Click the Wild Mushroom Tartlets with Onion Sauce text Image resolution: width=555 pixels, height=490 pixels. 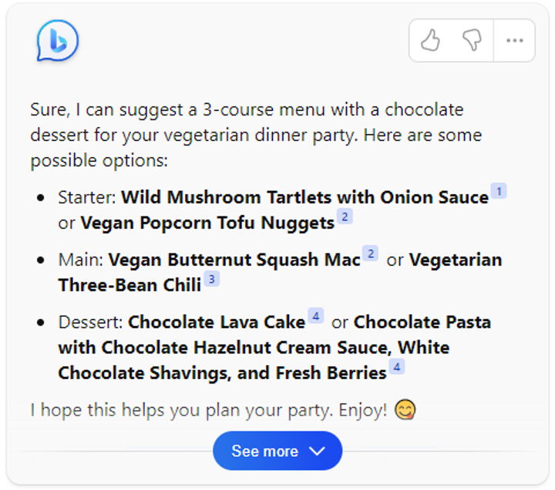coord(304,198)
